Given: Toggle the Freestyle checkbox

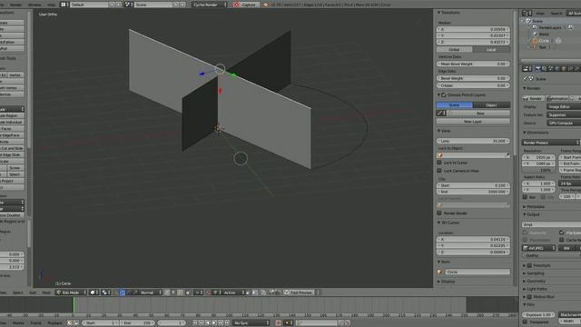Looking at the screenshot, I should pos(529,265).
